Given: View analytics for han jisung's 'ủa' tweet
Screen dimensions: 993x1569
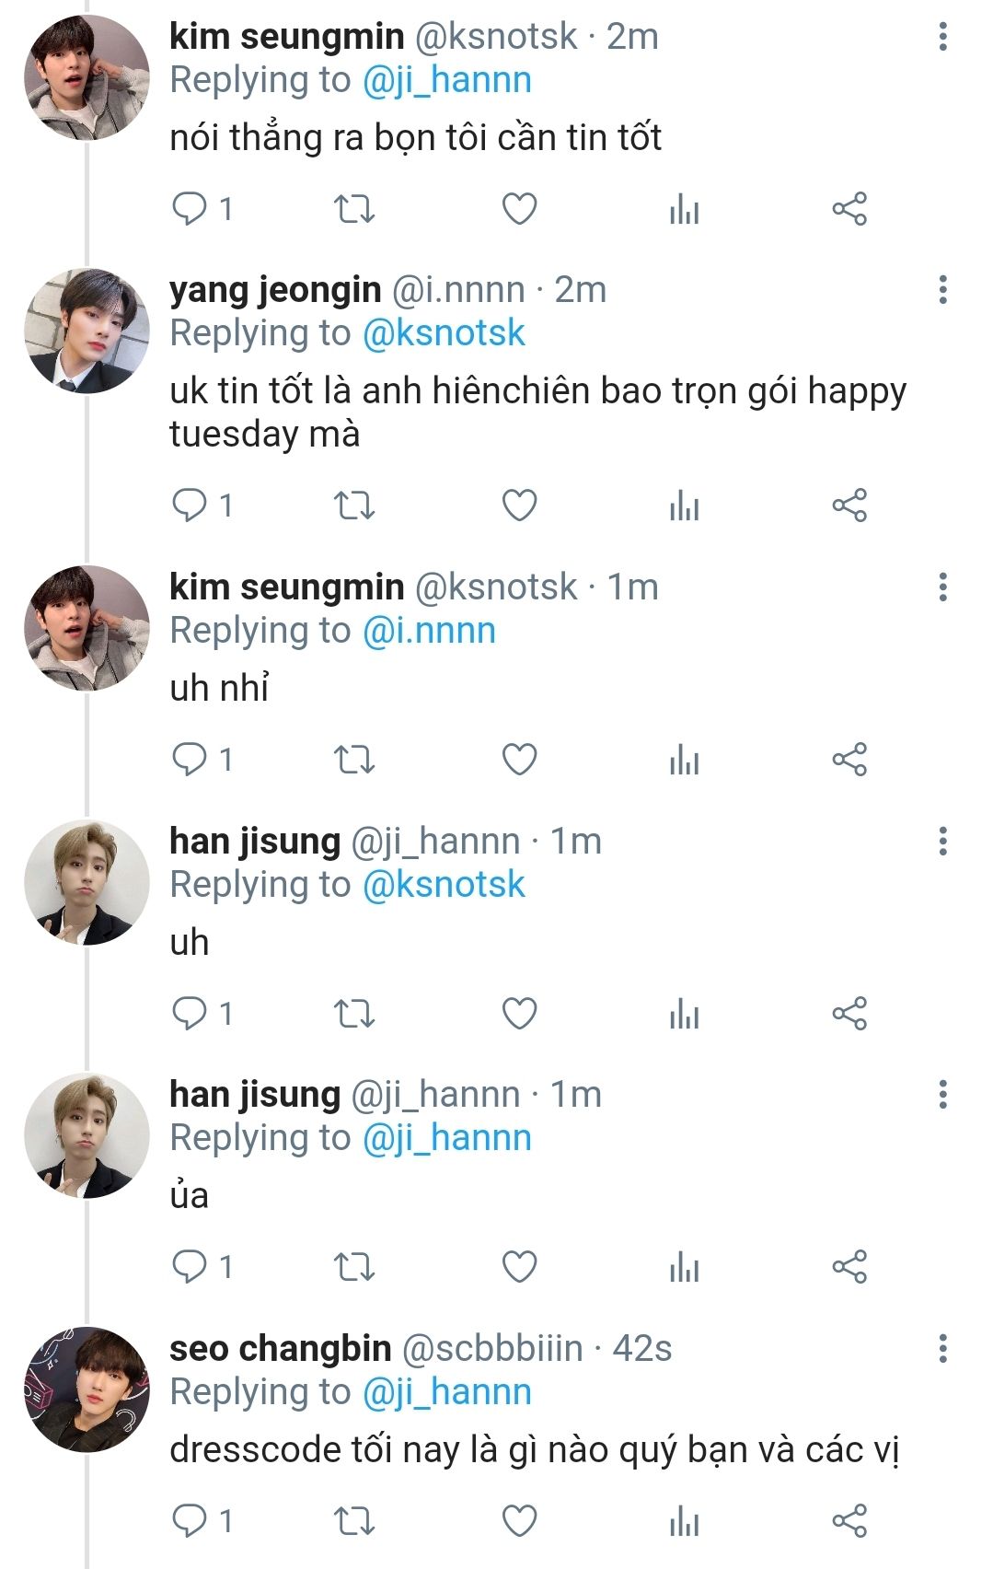Looking at the screenshot, I should 684,1267.
